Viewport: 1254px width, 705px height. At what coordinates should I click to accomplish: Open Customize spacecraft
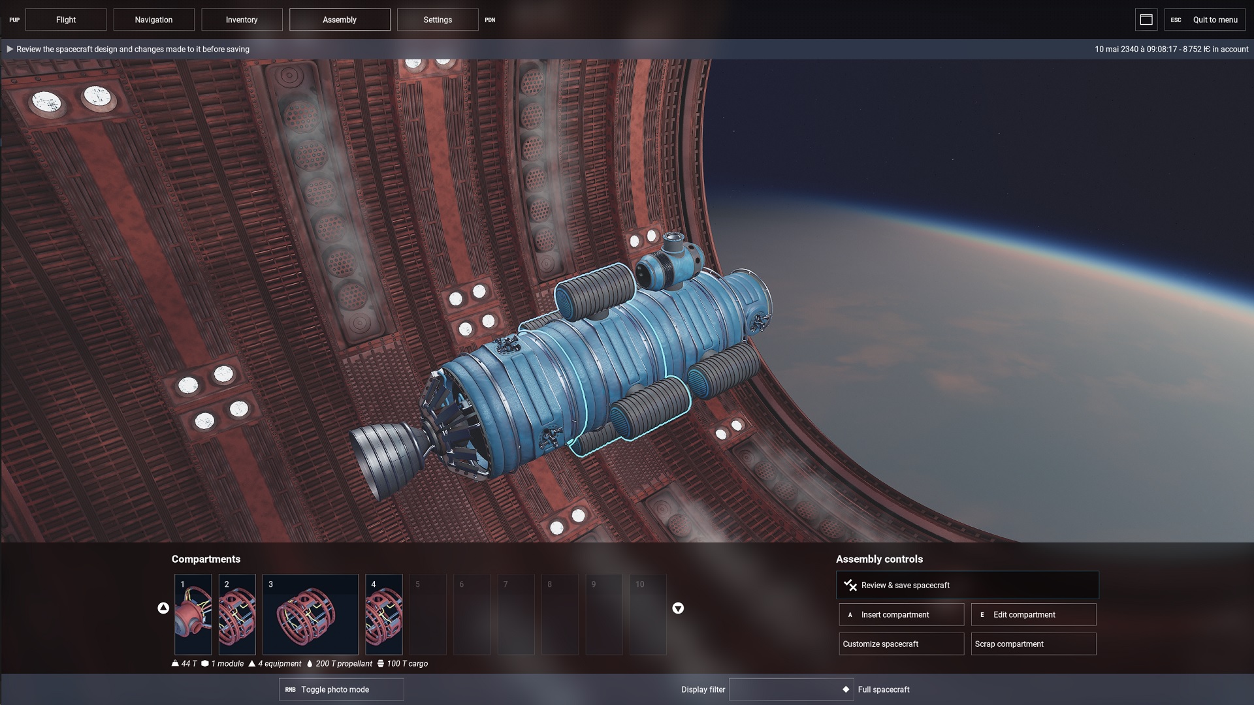[901, 644]
